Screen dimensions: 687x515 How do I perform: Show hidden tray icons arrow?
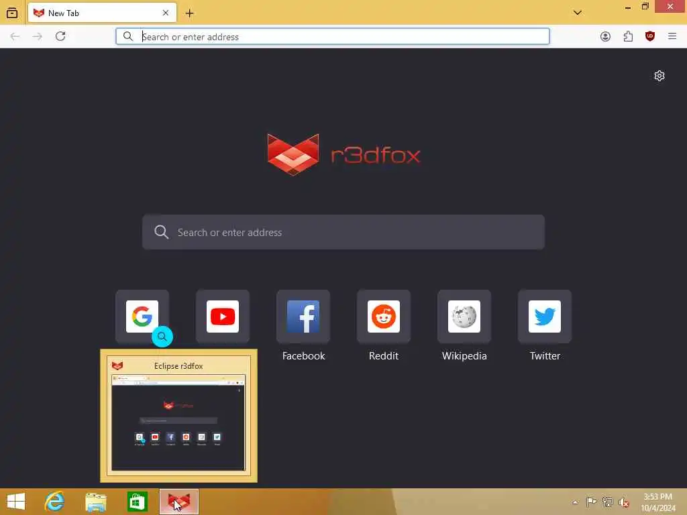coord(575,502)
